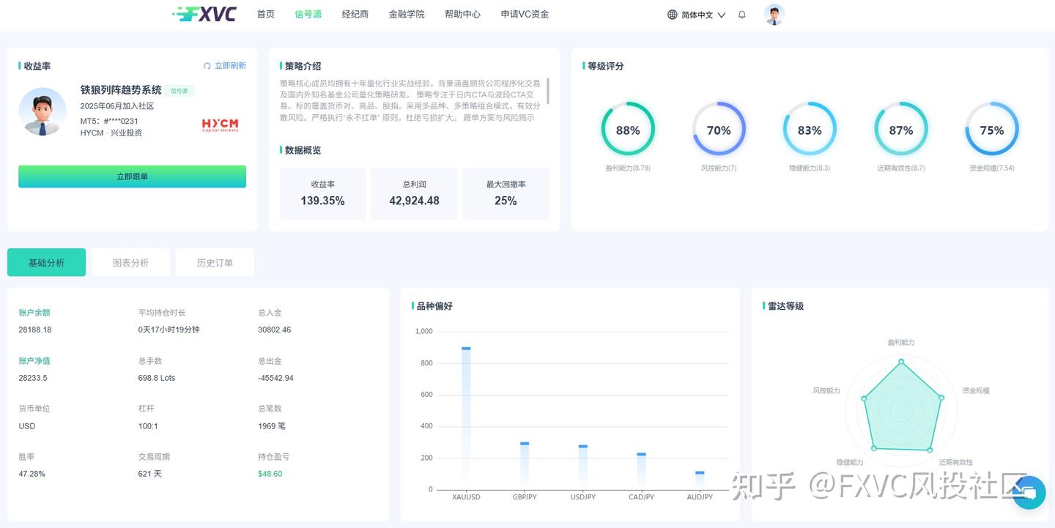Click the CADJPY bar in the chart
Image resolution: width=1055 pixels, height=528 pixels.
point(641,471)
